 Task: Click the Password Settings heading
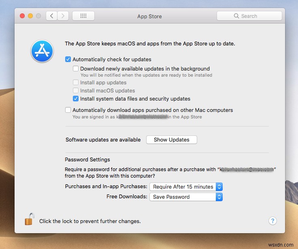coord(87,159)
